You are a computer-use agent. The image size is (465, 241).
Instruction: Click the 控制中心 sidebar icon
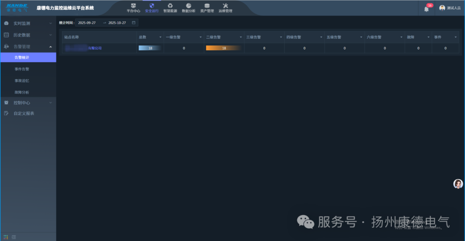tap(6, 102)
